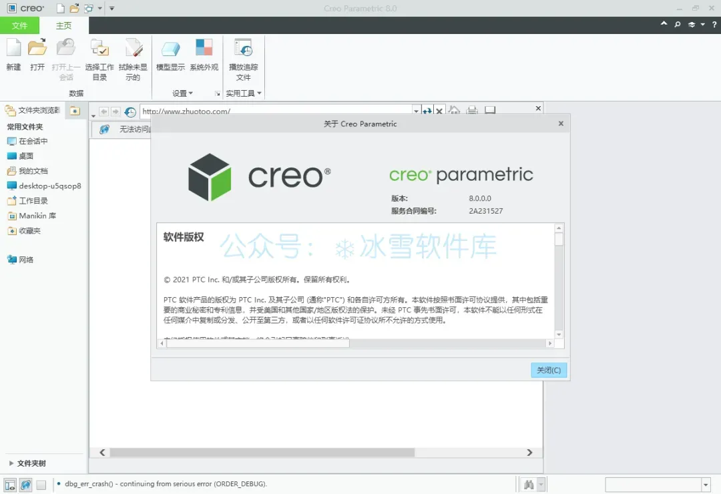Viewport: 721px width, 494px height.
Task: Click browser scrollbar right arrow
Action: tap(529, 453)
